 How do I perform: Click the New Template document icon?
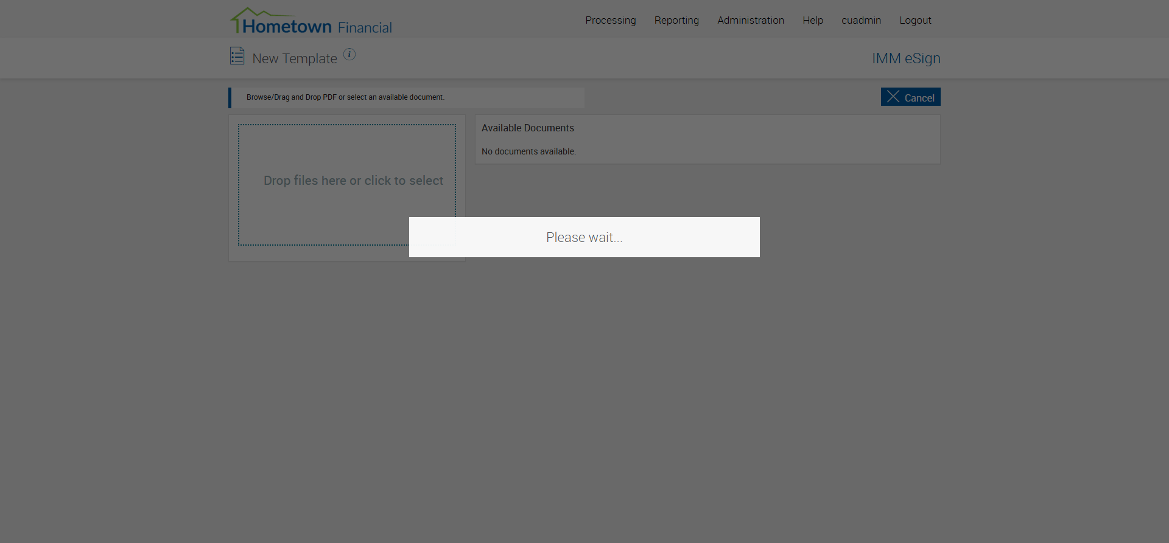237,56
